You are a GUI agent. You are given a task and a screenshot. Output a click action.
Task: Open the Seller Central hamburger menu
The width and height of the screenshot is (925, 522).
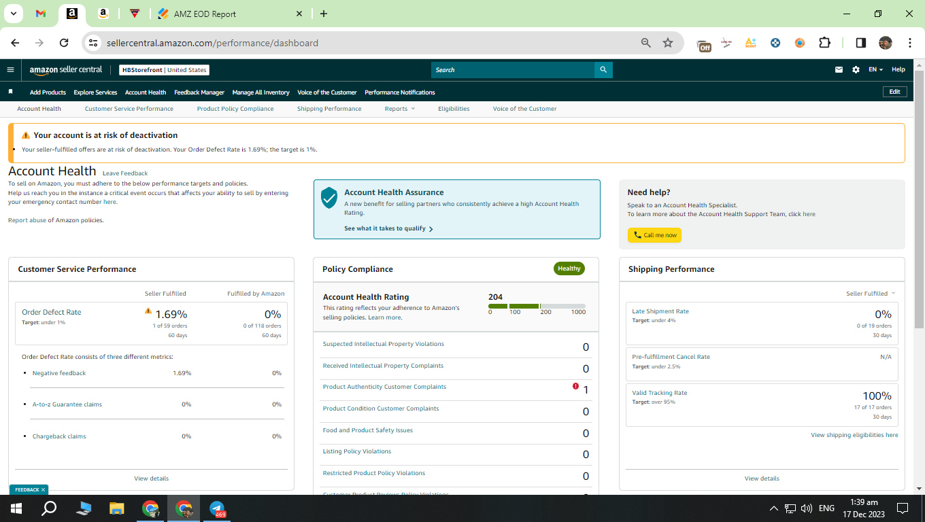pos(10,69)
